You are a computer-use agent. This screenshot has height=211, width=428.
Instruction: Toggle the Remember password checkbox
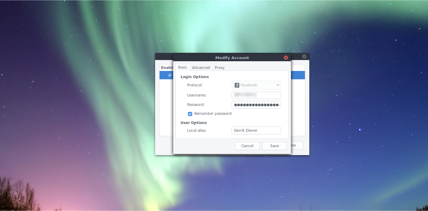point(190,114)
